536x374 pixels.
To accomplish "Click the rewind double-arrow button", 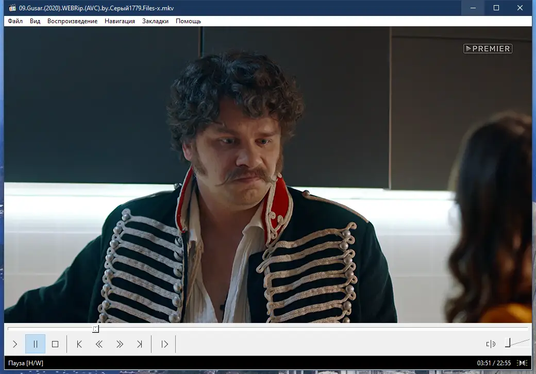I will [99, 344].
